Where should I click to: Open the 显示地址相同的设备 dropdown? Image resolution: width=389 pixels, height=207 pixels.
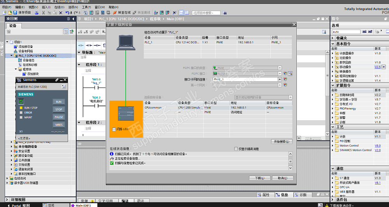pos(290,97)
